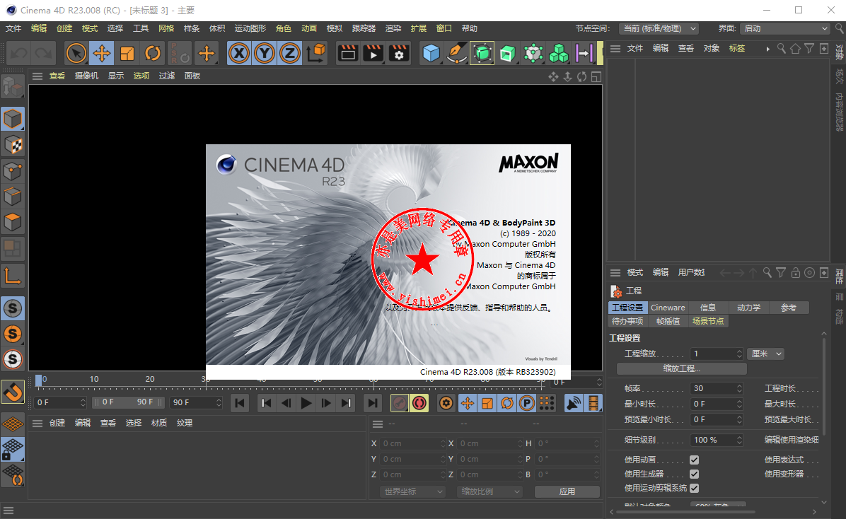The height and width of the screenshot is (519, 846).
Task: Select the spline pen tool
Action: pos(456,54)
